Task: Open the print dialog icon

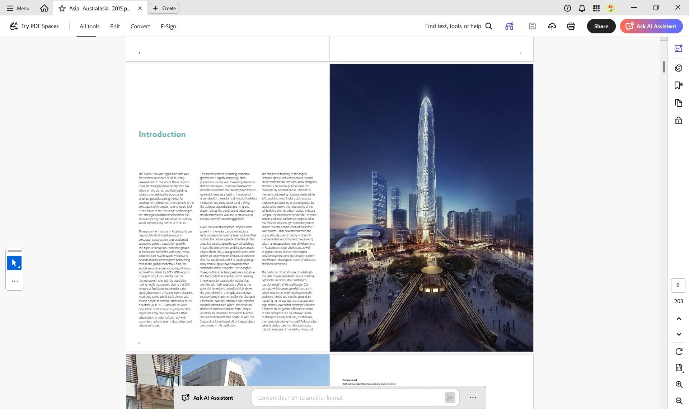Action: [571, 26]
